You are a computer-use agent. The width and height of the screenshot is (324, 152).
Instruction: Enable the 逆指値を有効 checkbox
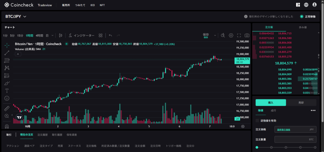(257, 120)
